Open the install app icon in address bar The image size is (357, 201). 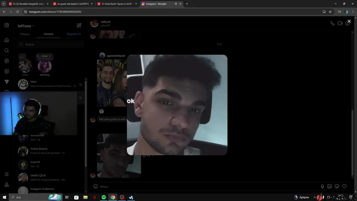click(324, 12)
